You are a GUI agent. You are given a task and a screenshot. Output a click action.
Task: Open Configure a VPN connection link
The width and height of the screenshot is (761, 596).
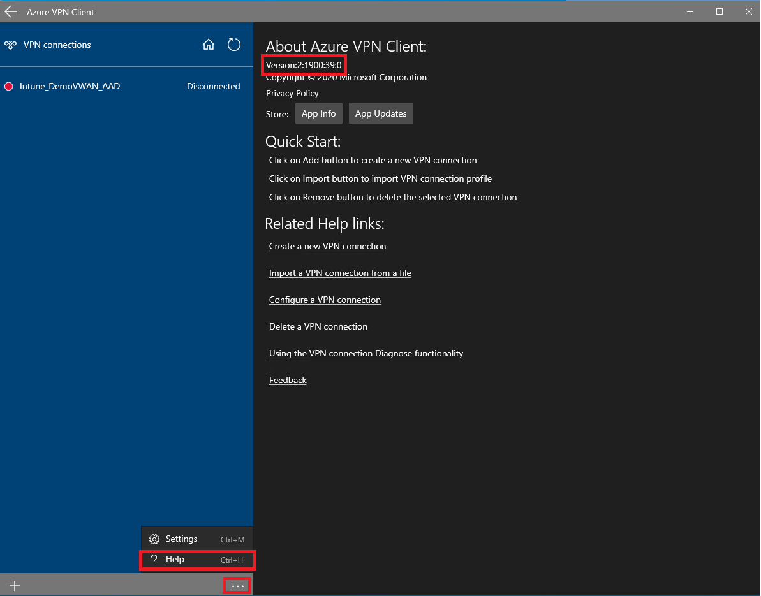[x=325, y=300]
